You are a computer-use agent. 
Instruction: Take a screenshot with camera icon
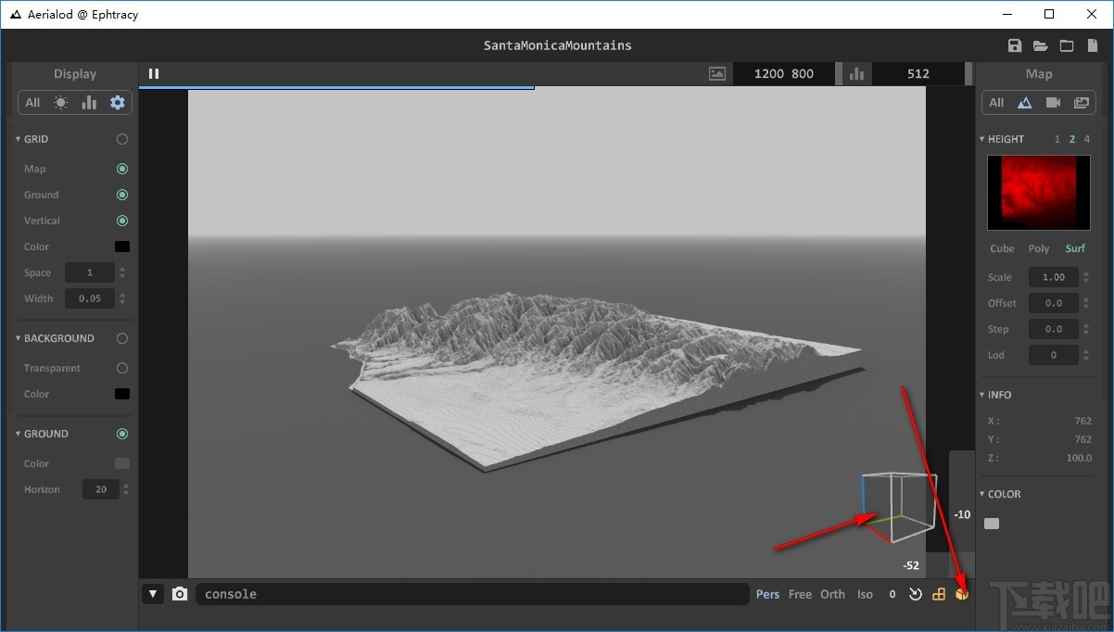point(180,594)
